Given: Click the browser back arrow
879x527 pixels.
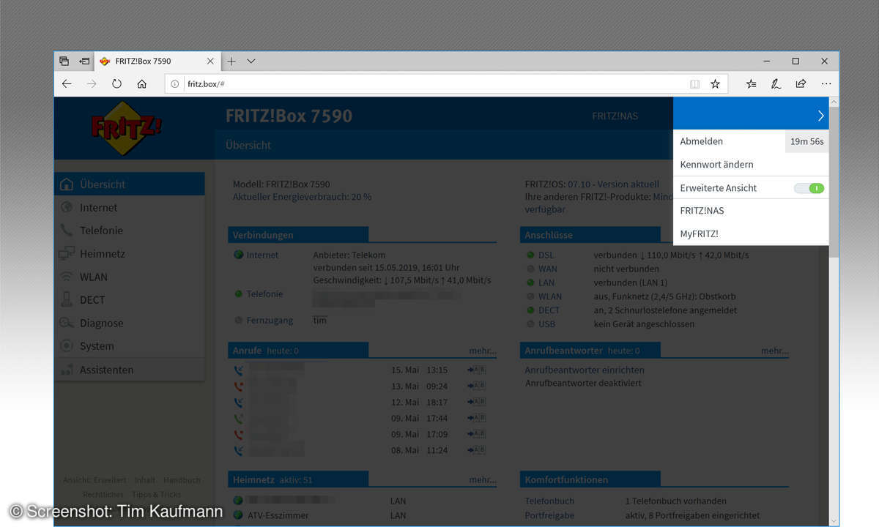Looking at the screenshot, I should [x=67, y=83].
